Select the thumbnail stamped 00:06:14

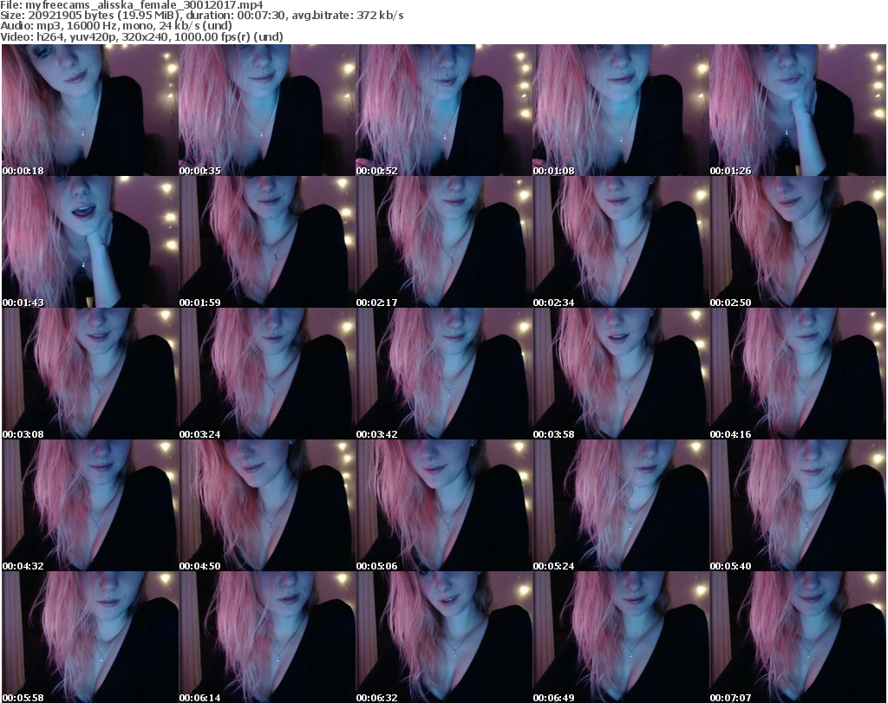pyautogui.click(x=267, y=637)
